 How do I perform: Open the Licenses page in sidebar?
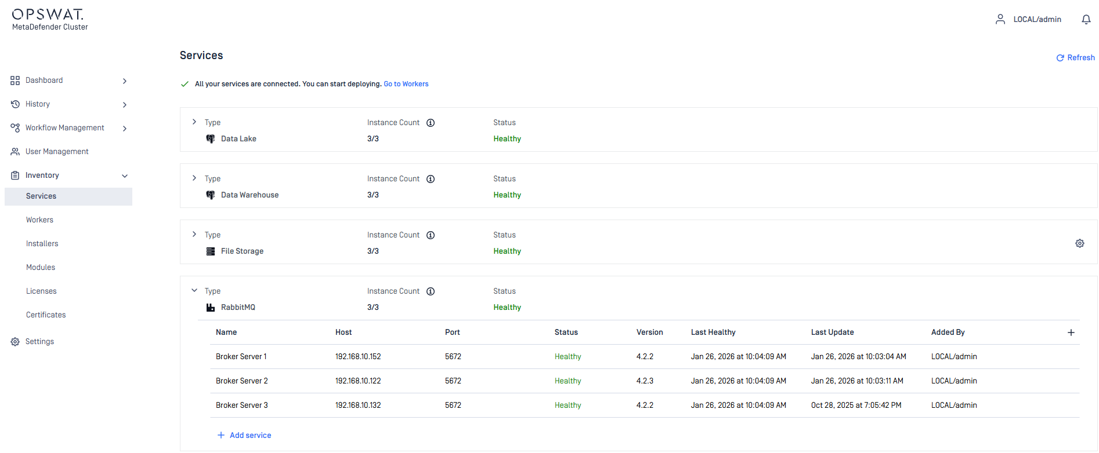click(x=41, y=291)
